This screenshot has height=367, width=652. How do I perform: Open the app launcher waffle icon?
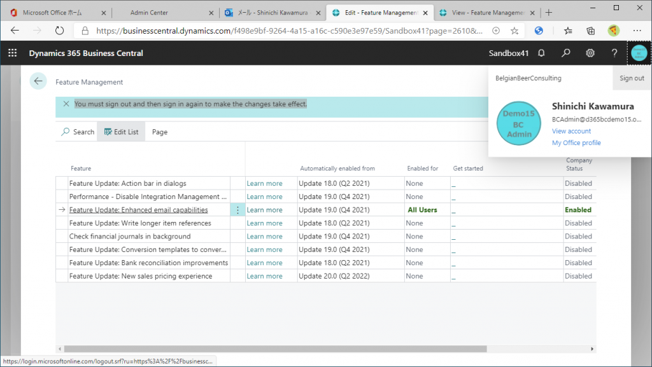(13, 53)
